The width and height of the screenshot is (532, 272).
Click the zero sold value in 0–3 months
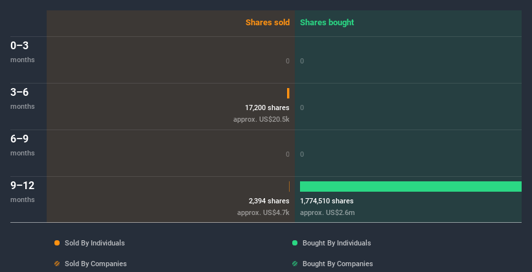(288, 61)
